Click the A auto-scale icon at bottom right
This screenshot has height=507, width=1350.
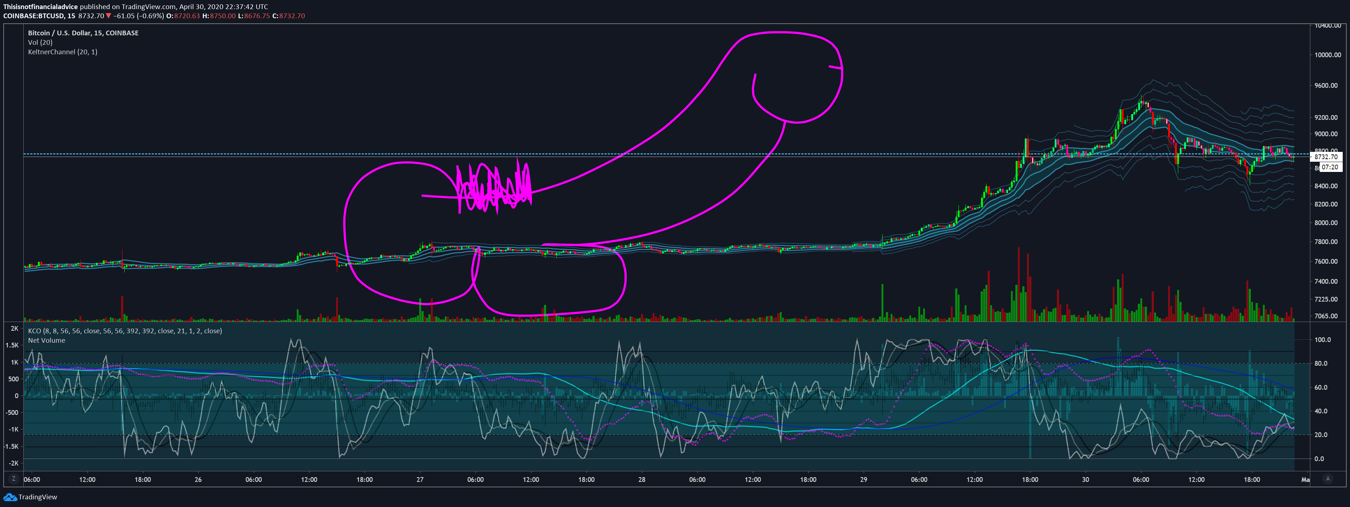tap(1327, 479)
